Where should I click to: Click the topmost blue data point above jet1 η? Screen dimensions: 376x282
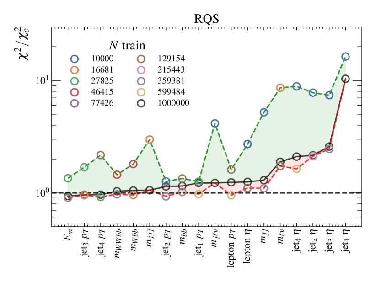(345, 57)
